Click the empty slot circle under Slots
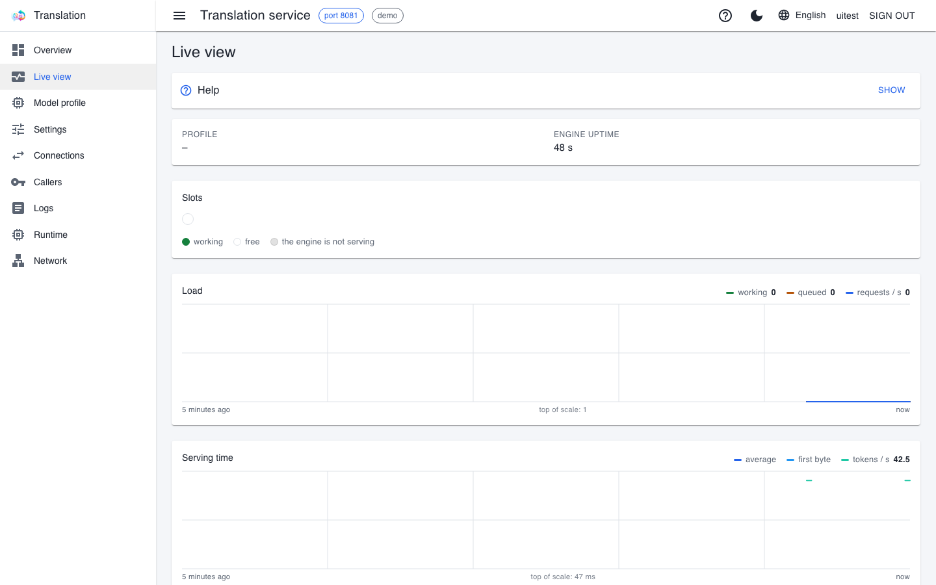Image resolution: width=936 pixels, height=585 pixels. point(188,219)
